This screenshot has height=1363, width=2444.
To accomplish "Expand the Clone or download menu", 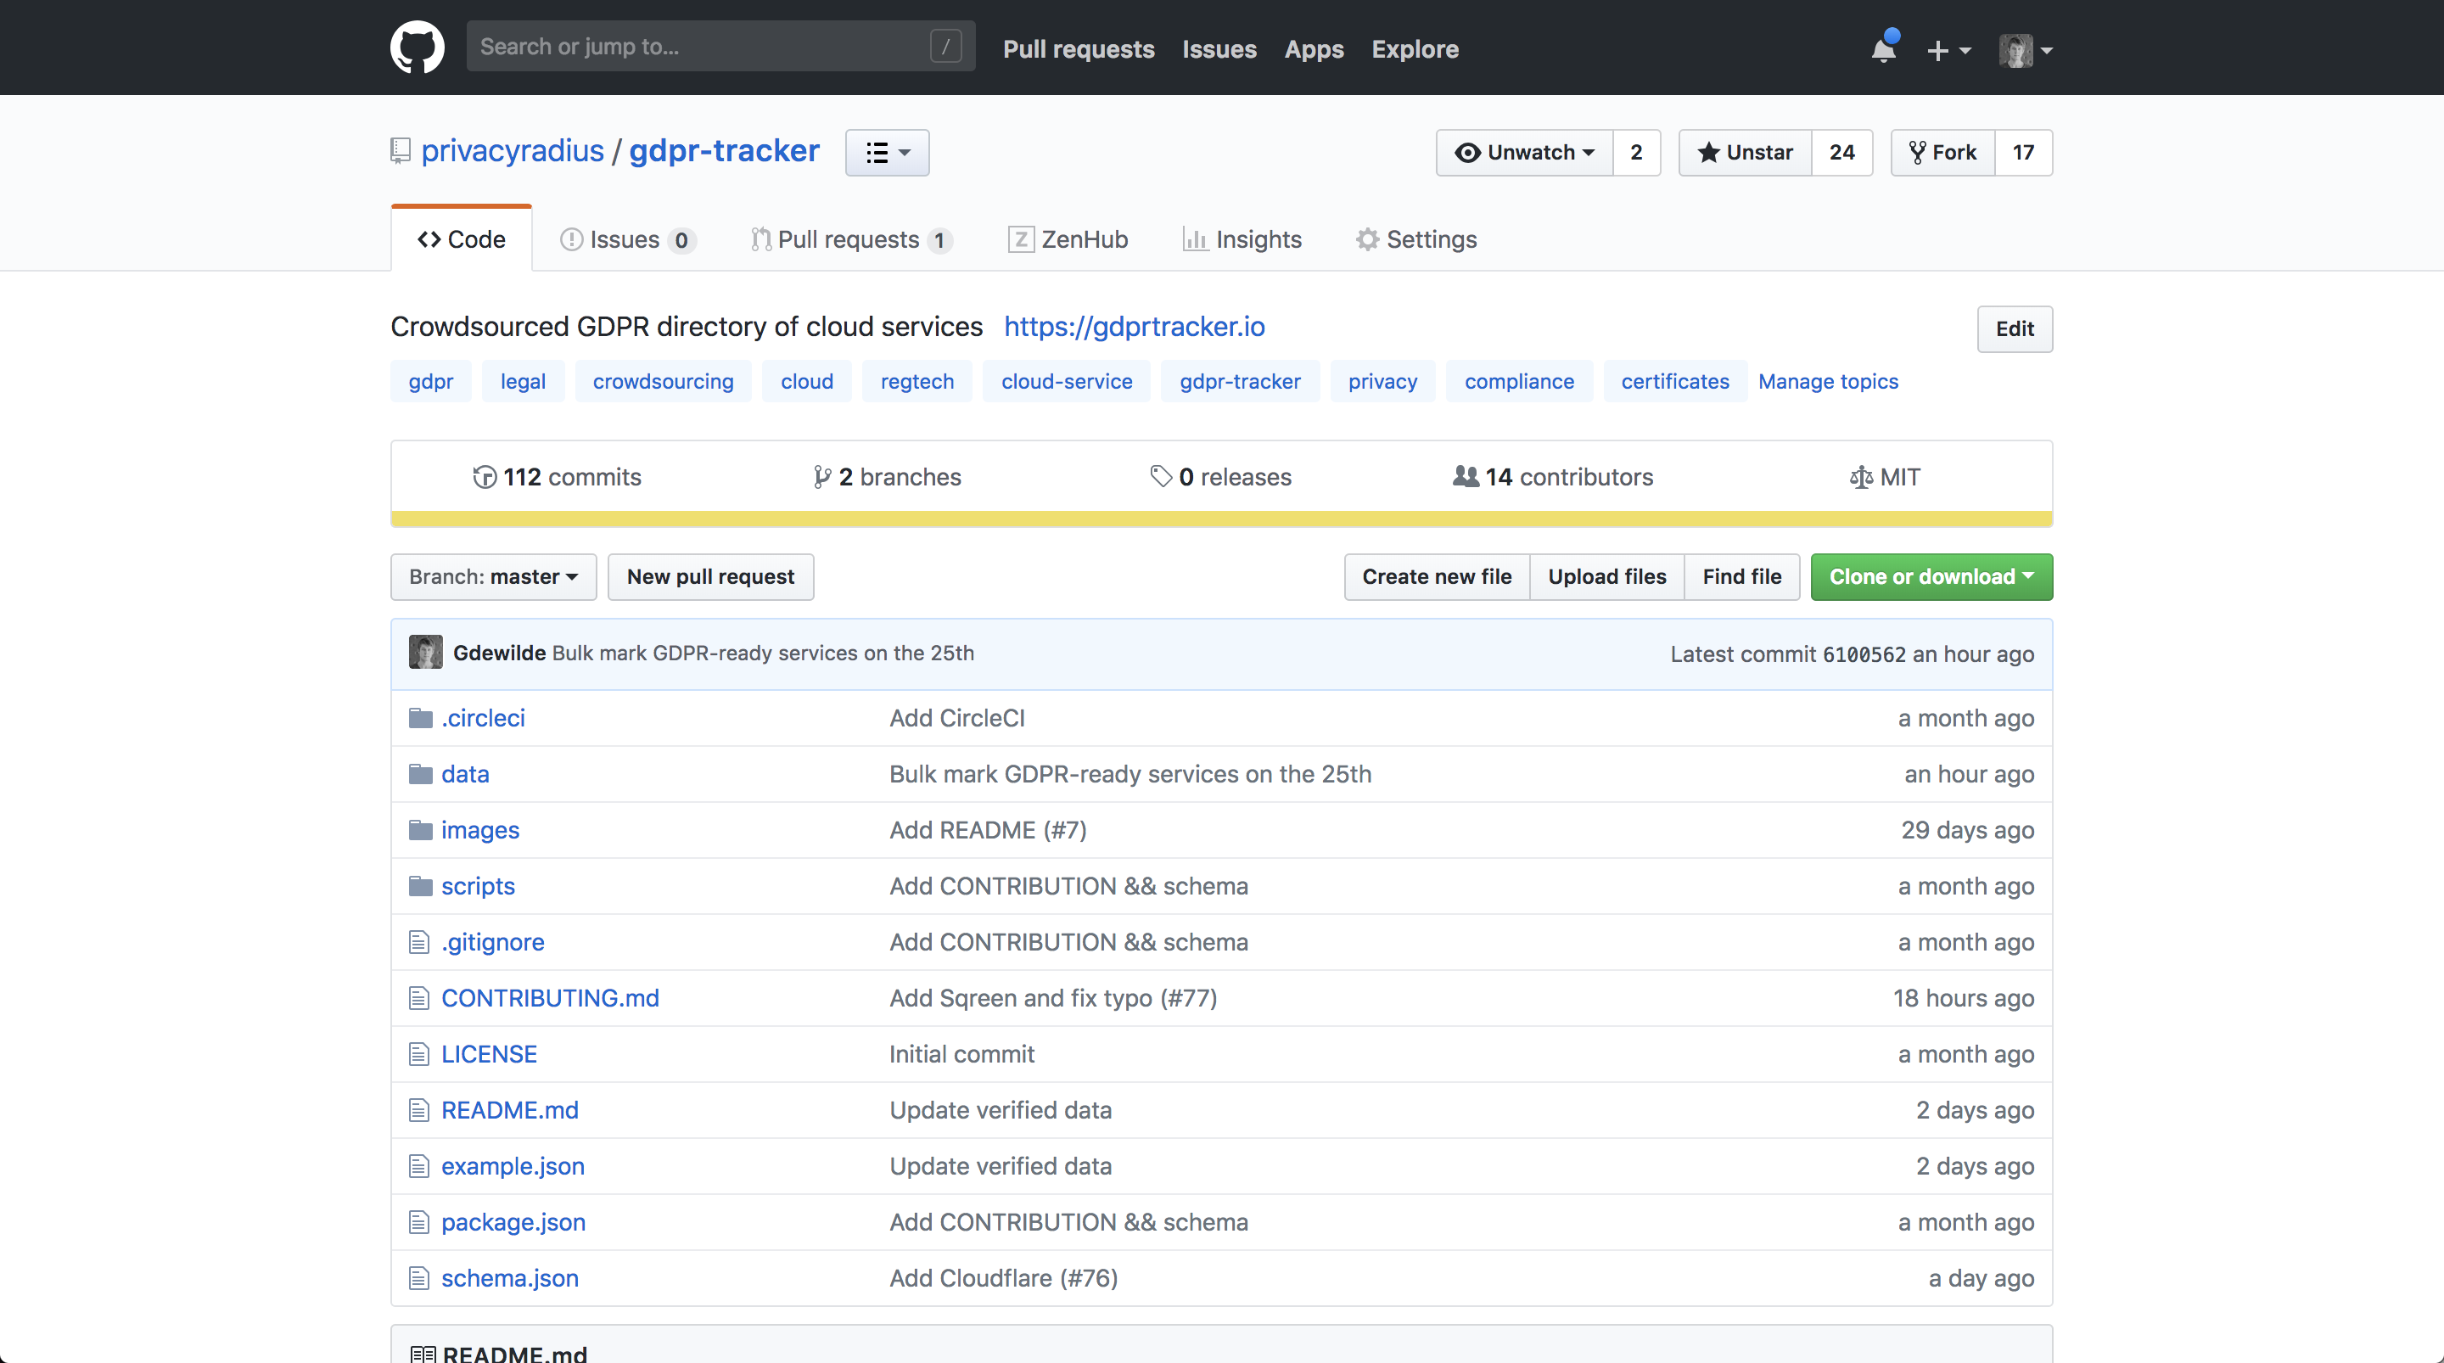I will (1931, 576).
